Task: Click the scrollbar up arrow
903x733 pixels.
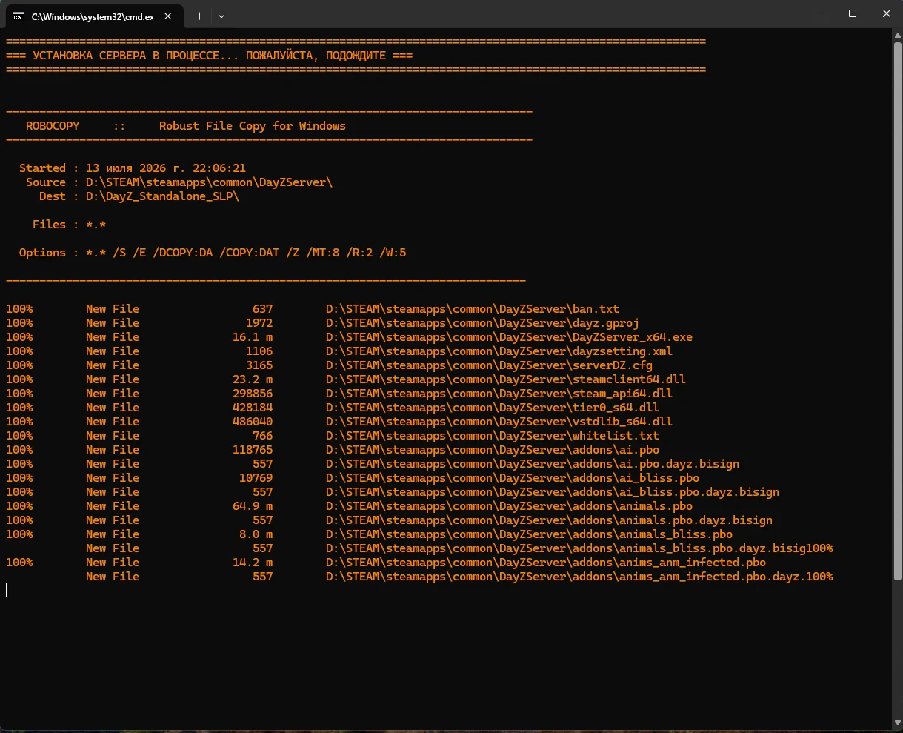Action: tap(899, 34)
